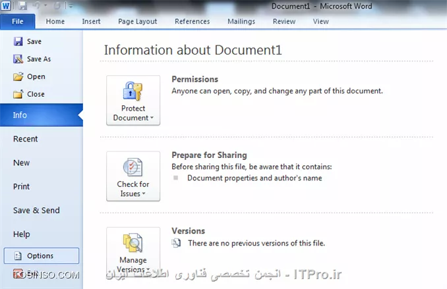Click 'Document properties and author's name' text
Image resolution: width=447 pixels, height=289 pixels.
pos(254,178)
